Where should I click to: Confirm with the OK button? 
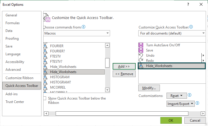click(x=171, y=120)
